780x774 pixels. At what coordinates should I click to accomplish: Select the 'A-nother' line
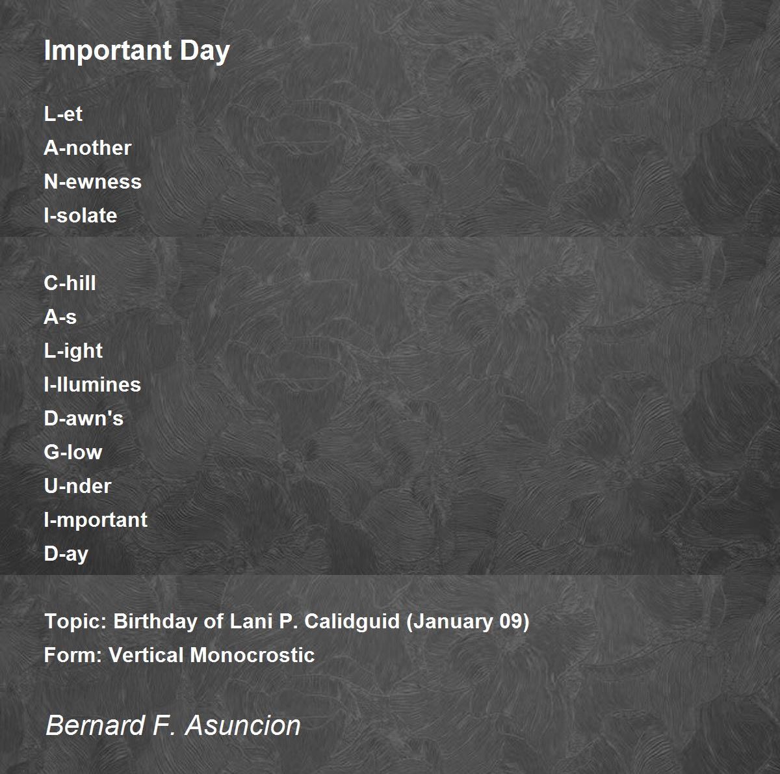coord(88,148)
